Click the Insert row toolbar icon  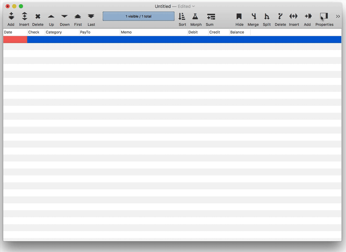click(x=24, y=16)
